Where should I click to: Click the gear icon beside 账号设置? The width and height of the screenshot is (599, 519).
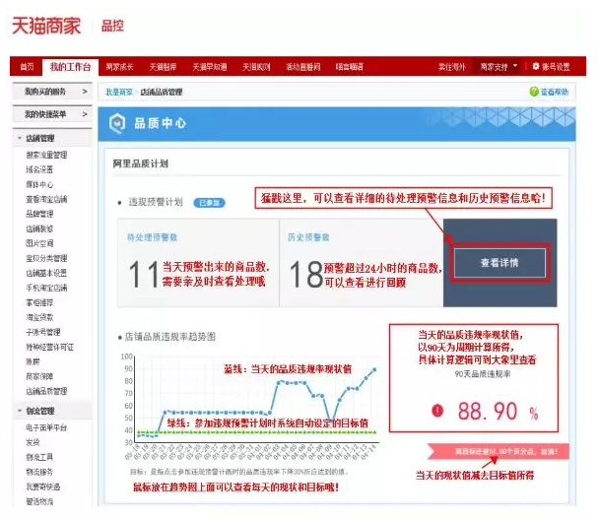pos(536,66)
